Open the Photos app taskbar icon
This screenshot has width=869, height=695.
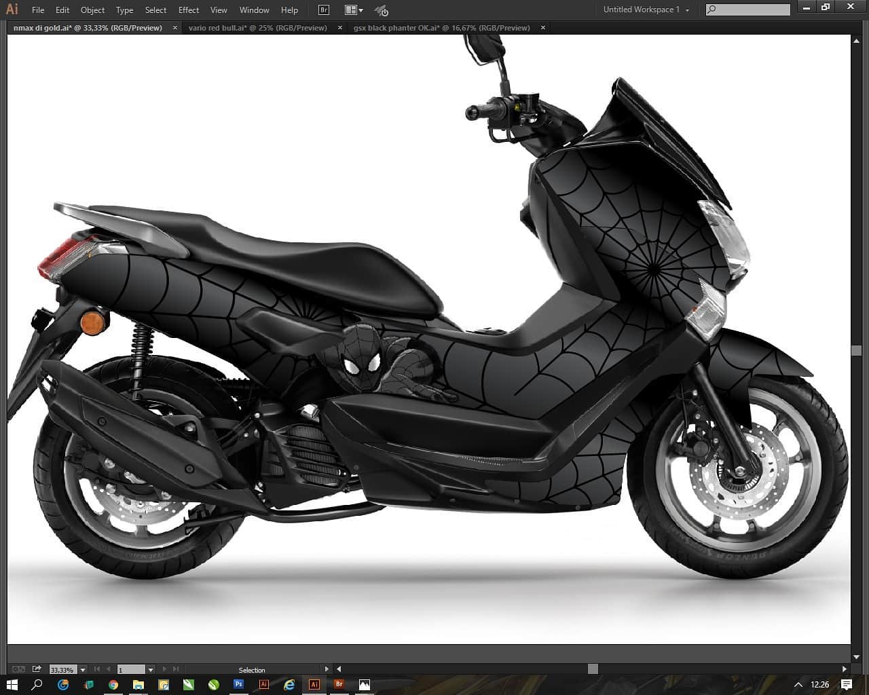tap(365, 685)
